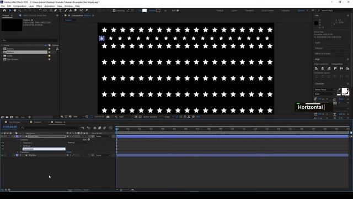Open the File menu
The height and width of the screenshot is (199, 353).
pos(3,6)
